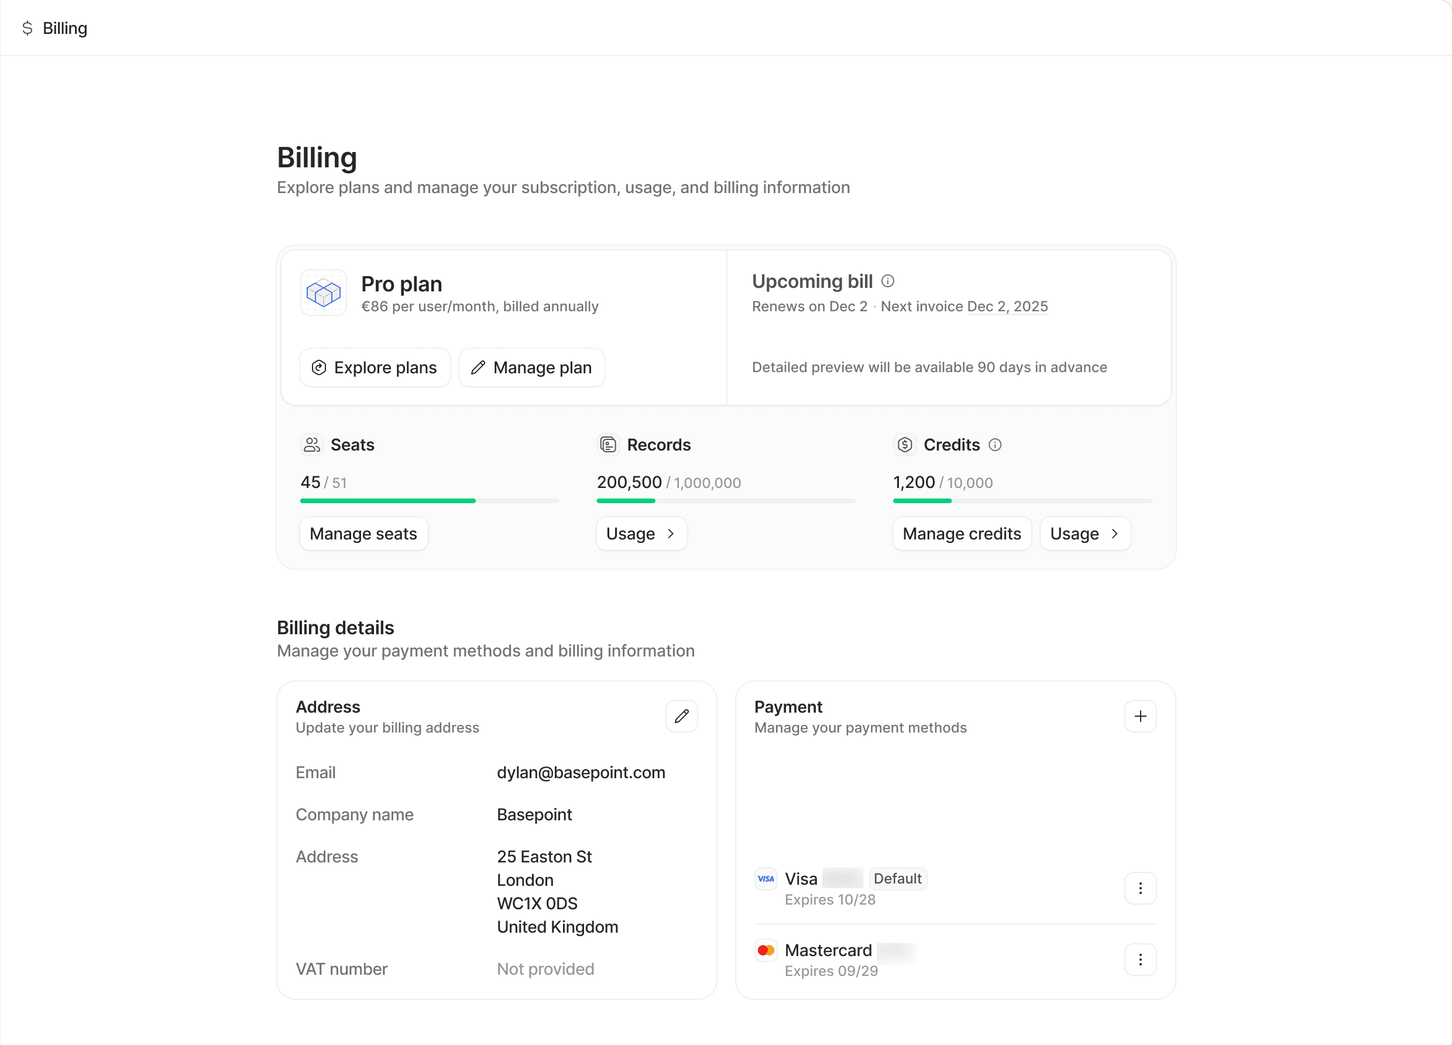
Task: Click the pencil icon to edit the address
Action: (681, 716)
